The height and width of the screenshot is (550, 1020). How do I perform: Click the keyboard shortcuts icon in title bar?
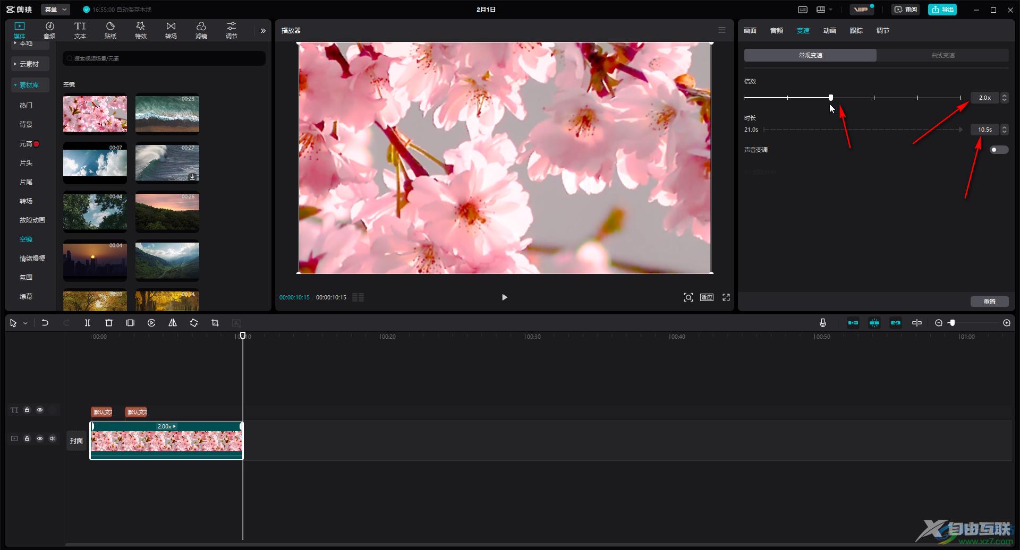[803, 10]
